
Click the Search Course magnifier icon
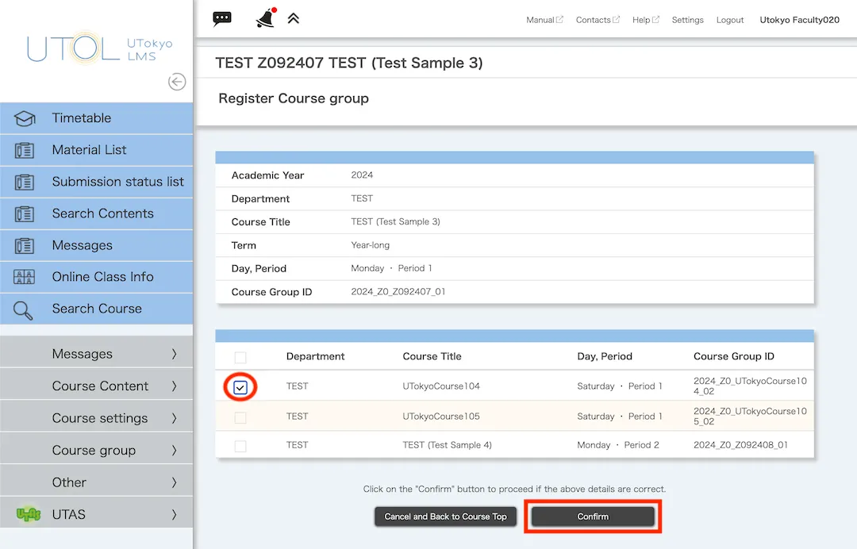click(25, 309)
